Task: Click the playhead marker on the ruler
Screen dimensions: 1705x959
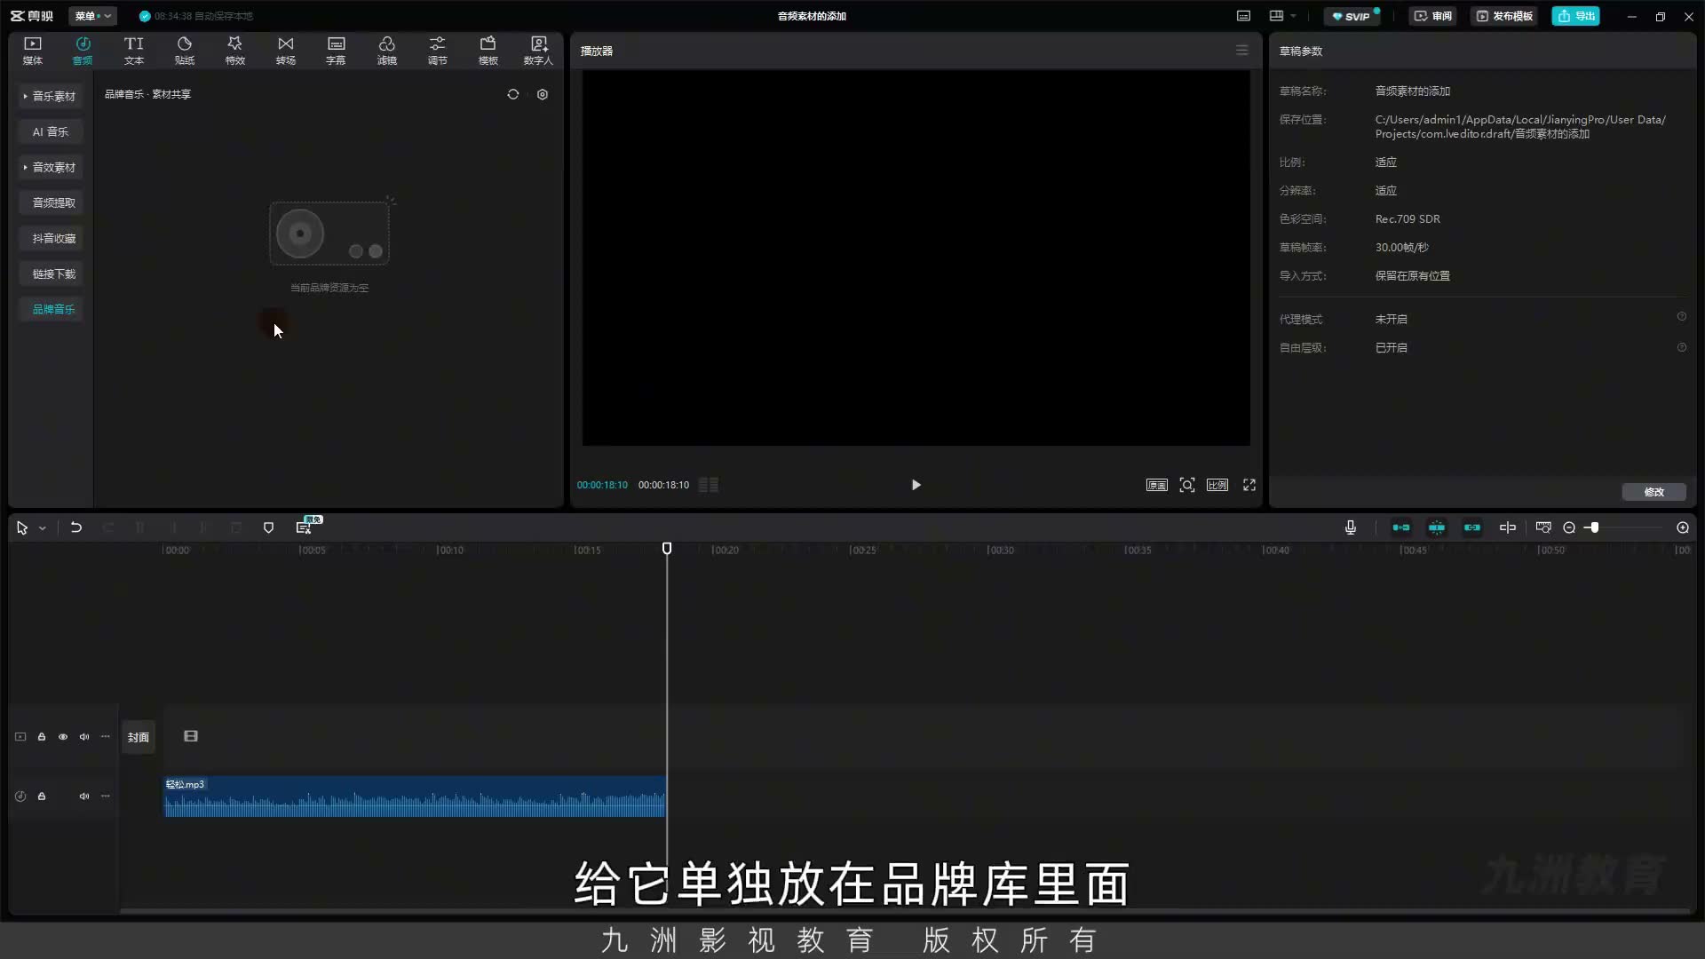Action: point(667,549)
